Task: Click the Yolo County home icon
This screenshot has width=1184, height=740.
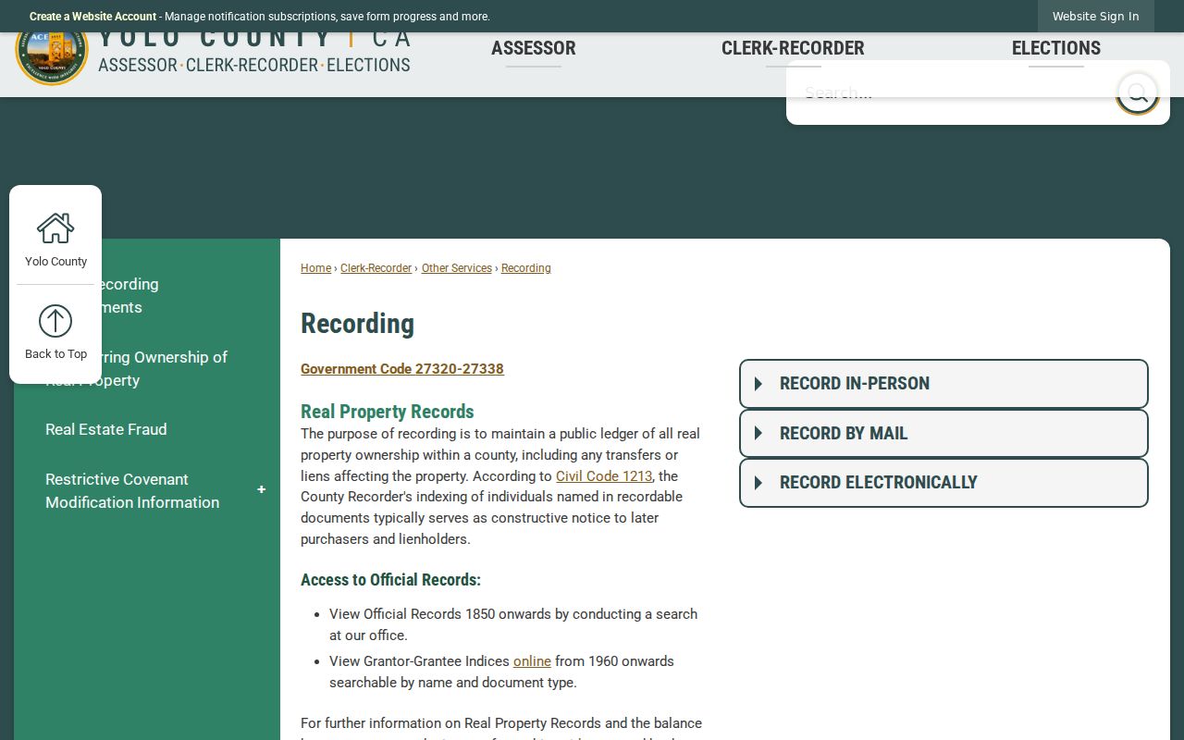Action: coord(55,228)
